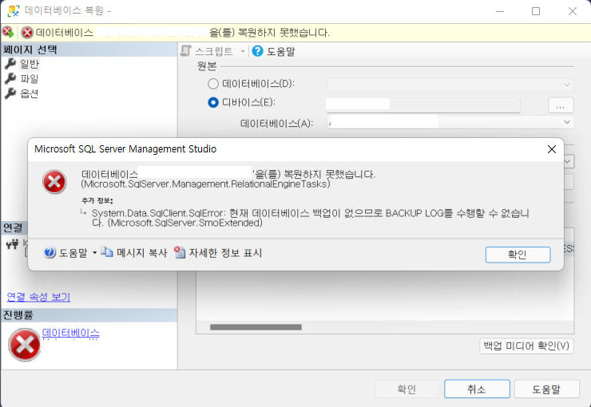Click 메시지 복사
Screen dimensions: 591x407
(x=142, y=253)
